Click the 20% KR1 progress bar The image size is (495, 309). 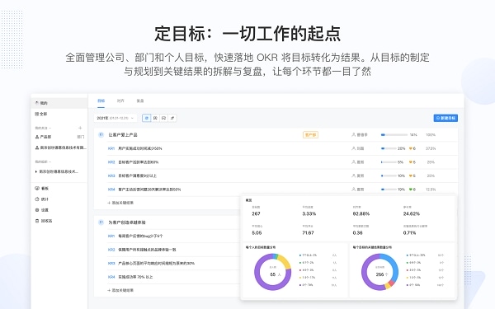[389, 148]
